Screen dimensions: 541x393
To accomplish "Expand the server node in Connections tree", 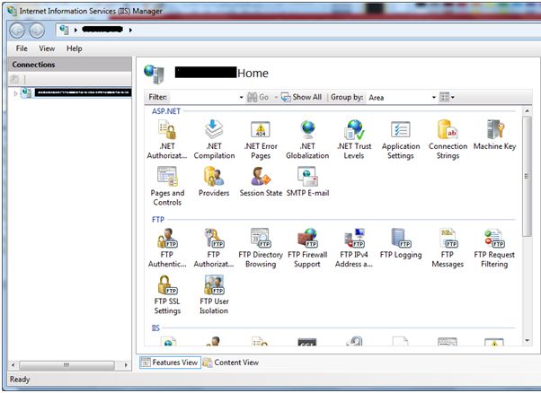I will (15, 93).
